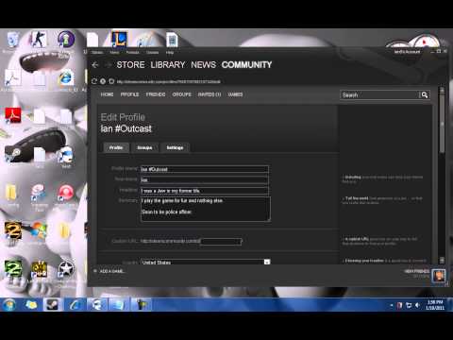
Task: Click the taskbar clock
Action: [435, 305]
